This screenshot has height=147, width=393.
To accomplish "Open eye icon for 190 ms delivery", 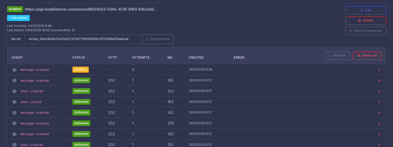I will [14, 81].
